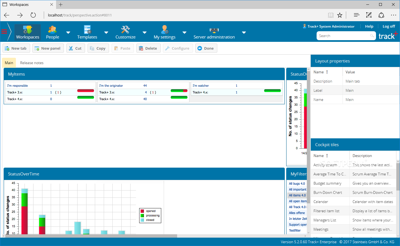Image resolution: width=400 pixels, height=246 pixels.
Task: Open the browser reading view icon
Action: point(331,15)
